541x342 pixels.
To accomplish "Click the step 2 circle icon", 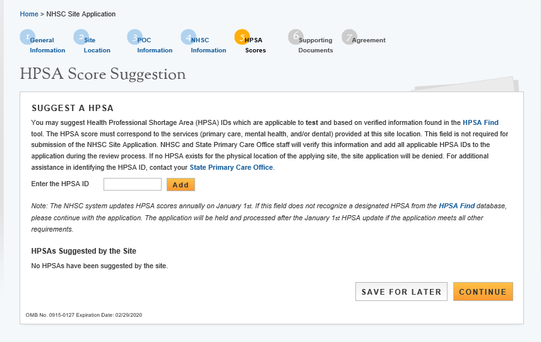I will [81, 37].
